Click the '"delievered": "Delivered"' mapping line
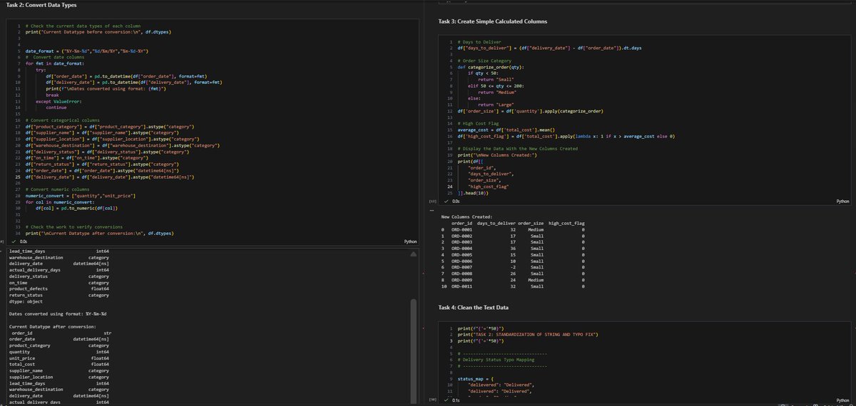The image size is (856, 406). (x=500, y=385)
